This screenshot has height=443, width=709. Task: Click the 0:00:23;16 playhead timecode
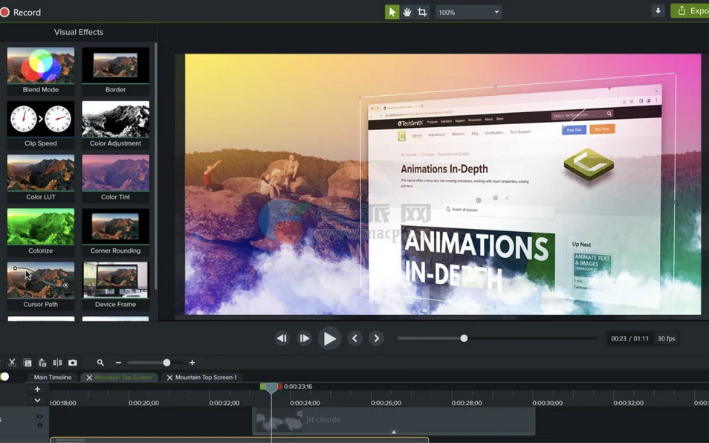pos(298,387)
